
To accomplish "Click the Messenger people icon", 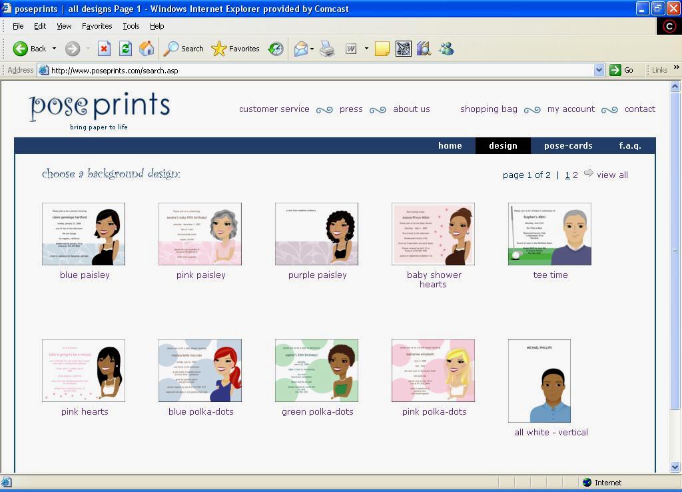I will coord(446,49).
